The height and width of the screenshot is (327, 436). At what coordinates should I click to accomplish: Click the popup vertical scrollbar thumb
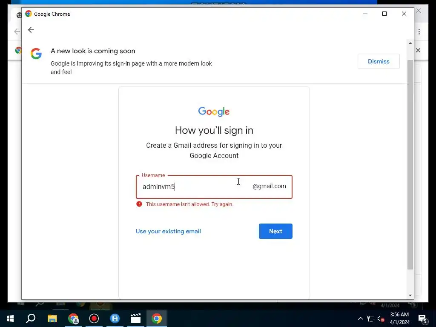click(410, 165)
